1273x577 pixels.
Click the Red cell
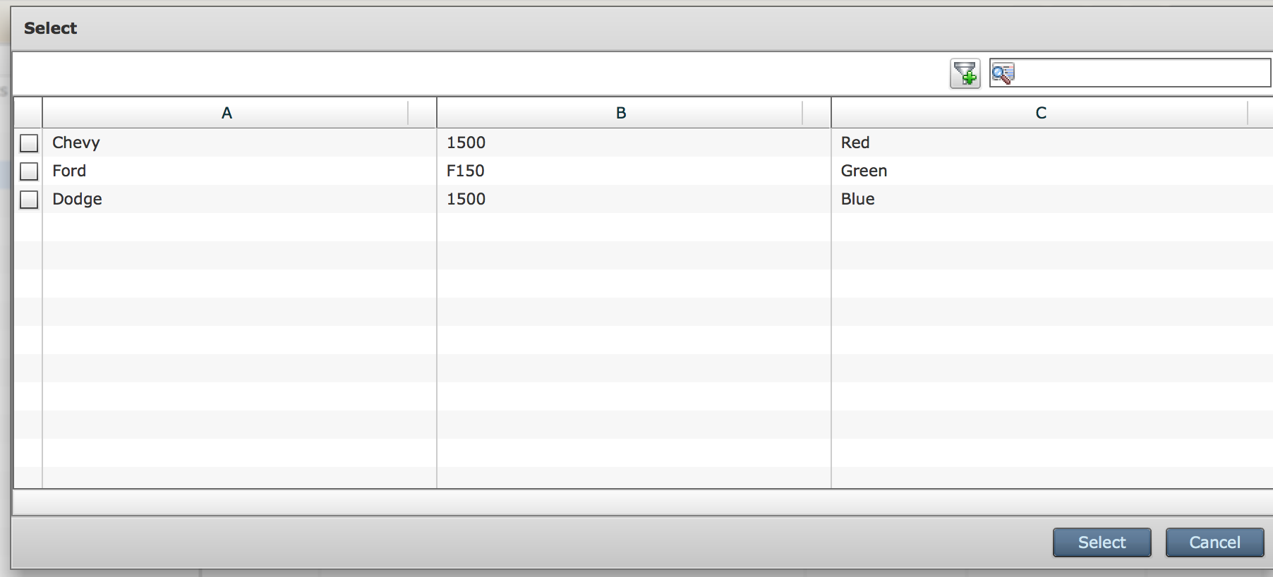point(1052,142)
